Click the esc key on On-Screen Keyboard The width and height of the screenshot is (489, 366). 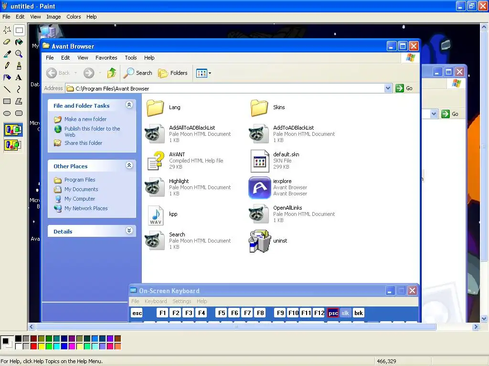pyautogui.click(x=137, y=313)
